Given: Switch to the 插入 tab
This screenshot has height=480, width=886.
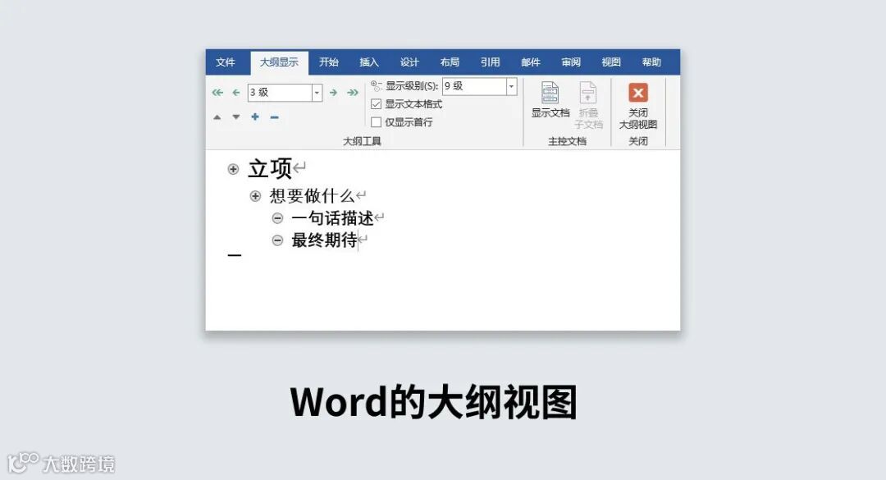Looking at the screenshot, I should (x=369, y=62).
